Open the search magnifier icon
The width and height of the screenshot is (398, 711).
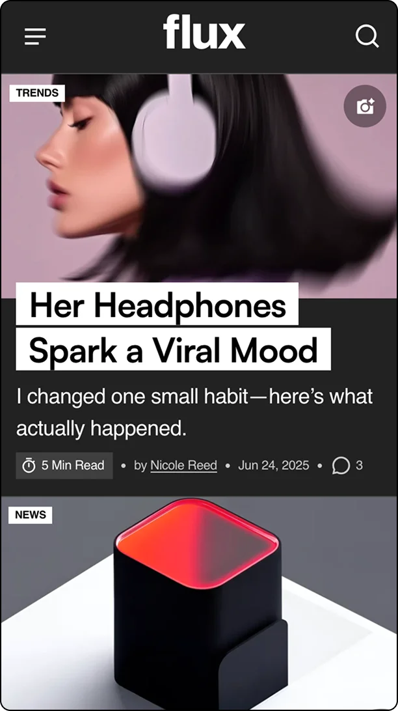[x=367, y=36]
